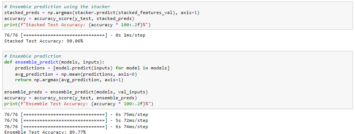Click the stacker ensemble prediction code cell
This screenshot has width=355, height=134.
(x=177, y=16)
